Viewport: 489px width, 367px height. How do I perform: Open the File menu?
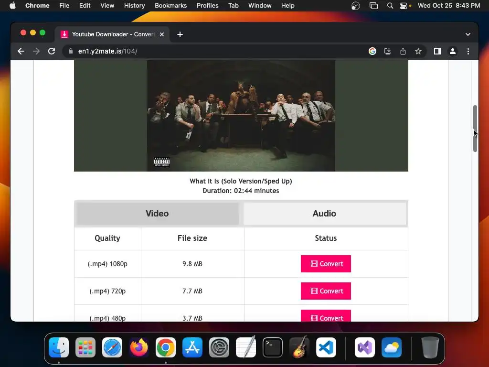[x=64, y=5]
